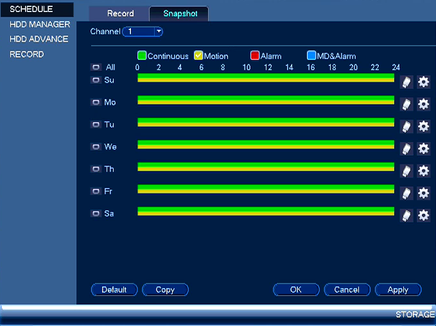Toggle the Tu day link checkbox
This screenshot has height=326, width=436.
click(96, 124)
